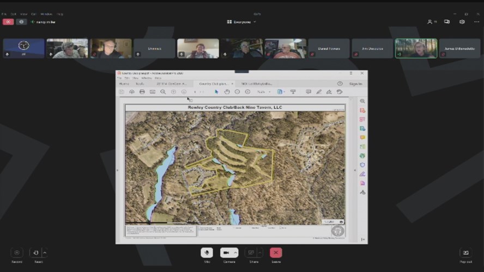
Task: Click Sign In in Acrobat
Action: coord(355,84)
